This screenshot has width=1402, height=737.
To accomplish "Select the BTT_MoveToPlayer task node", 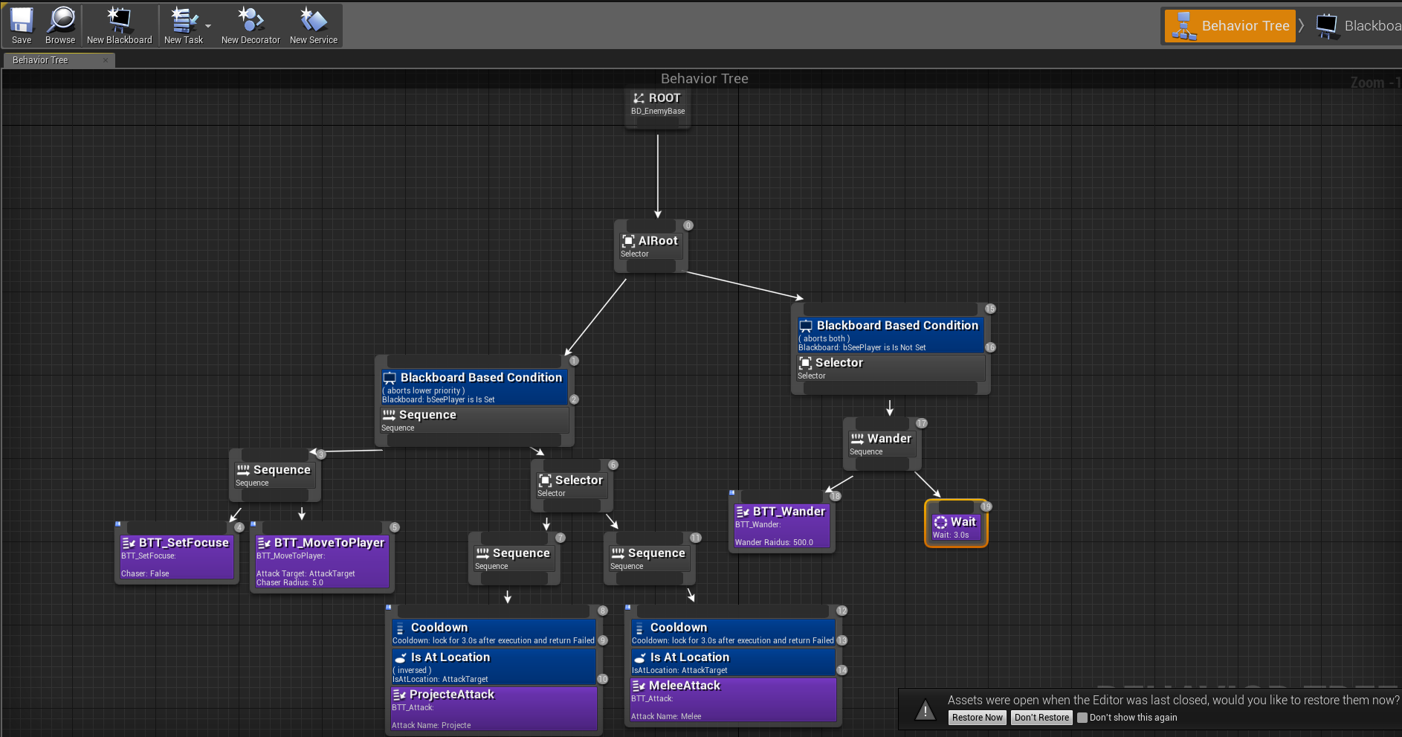I will 322,561.
